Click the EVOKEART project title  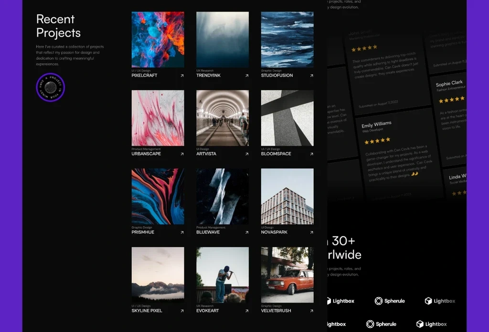pyautogui.click(x=207, y=311)
